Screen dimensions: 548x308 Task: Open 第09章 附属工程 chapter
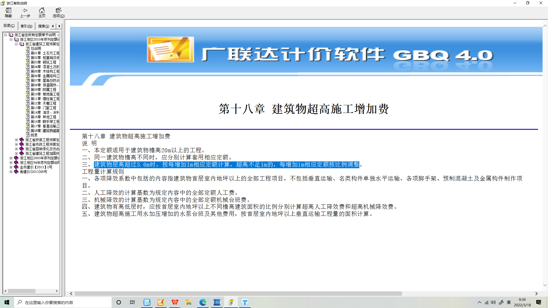click(43, 90)
